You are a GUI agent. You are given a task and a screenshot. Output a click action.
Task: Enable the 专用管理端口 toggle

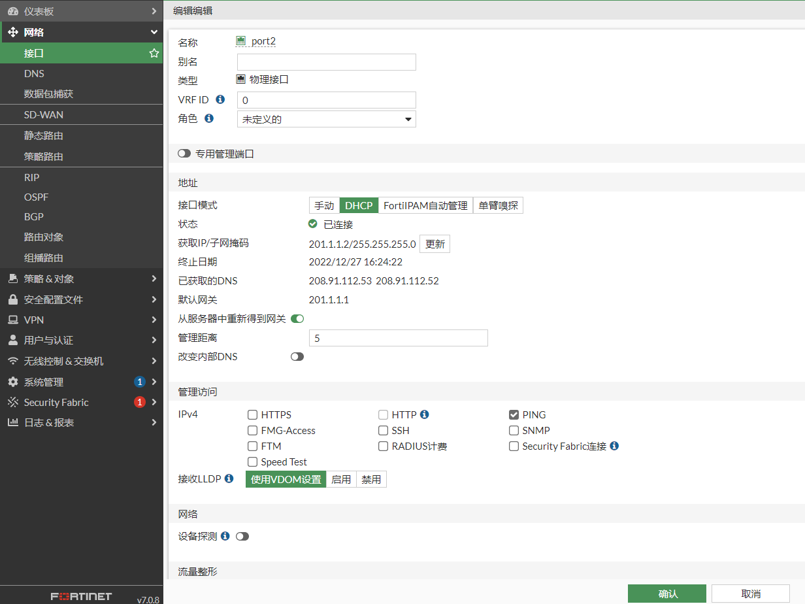184,154
